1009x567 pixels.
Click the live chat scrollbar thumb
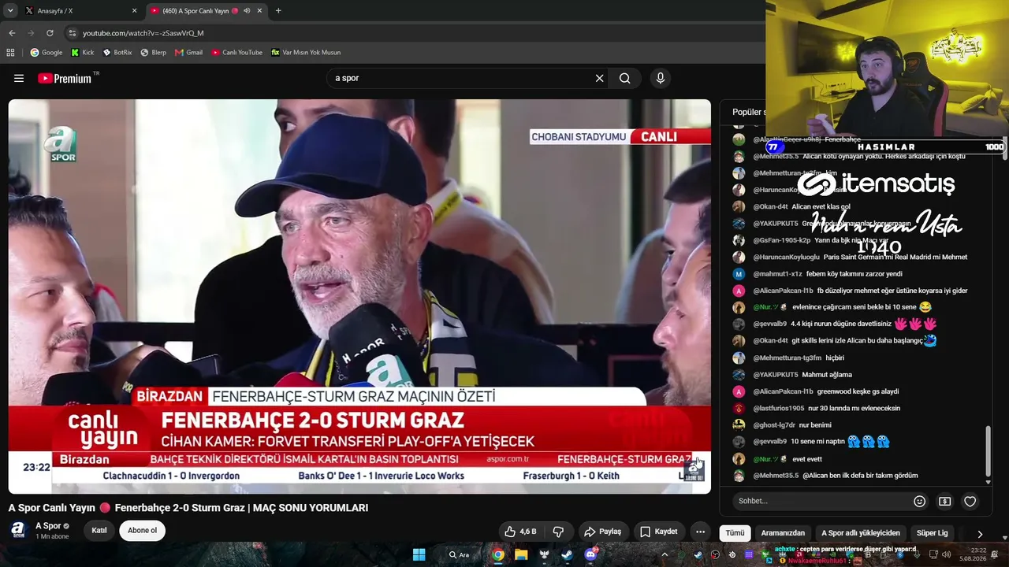click(x=989, y=450)
